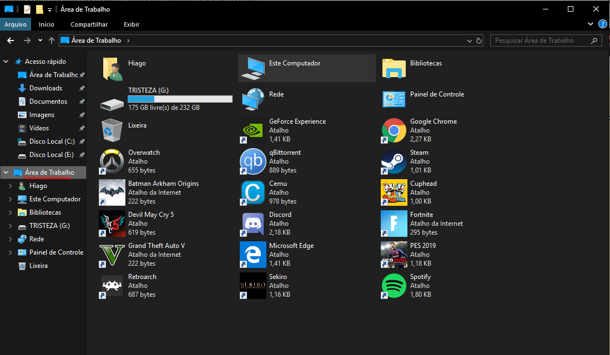
Task: Open Quick Access Toolbar customize dropdown
Action: click(x=49, y=10)
